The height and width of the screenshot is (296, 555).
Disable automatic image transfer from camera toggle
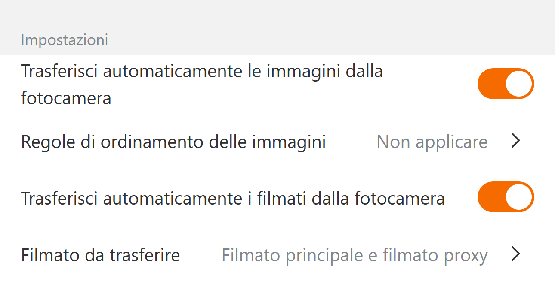pyautogui.click(x=506, y=84)
